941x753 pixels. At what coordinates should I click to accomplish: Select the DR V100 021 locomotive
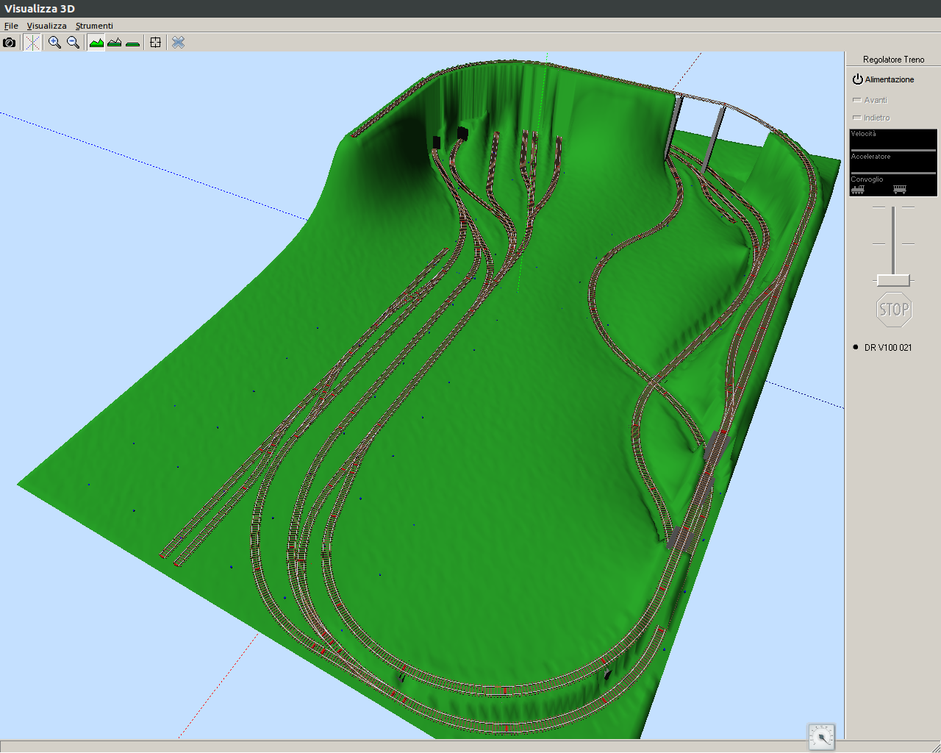887,348
